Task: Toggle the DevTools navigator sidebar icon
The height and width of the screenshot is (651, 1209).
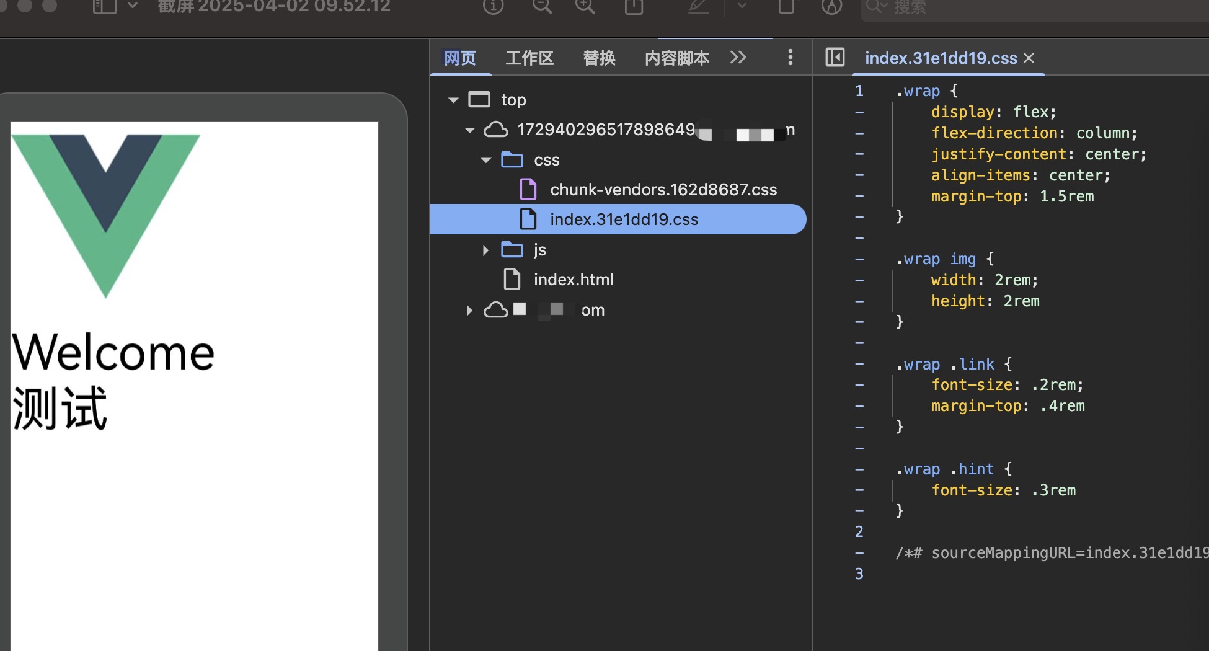Action: tap(835, 58)
